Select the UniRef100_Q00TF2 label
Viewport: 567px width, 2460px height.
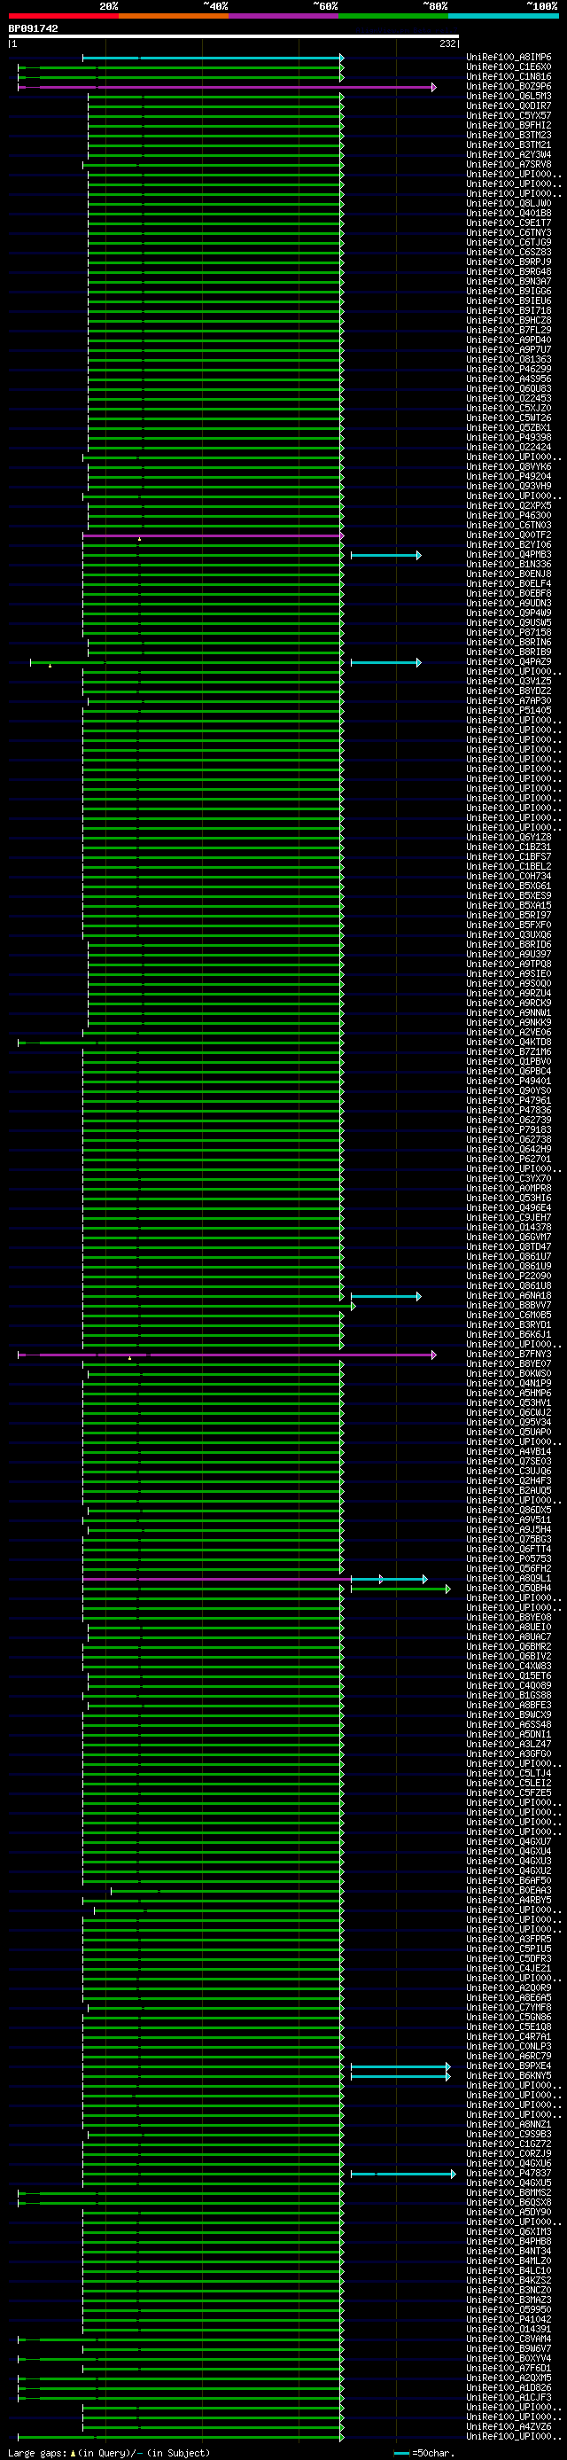pos(509,535)
